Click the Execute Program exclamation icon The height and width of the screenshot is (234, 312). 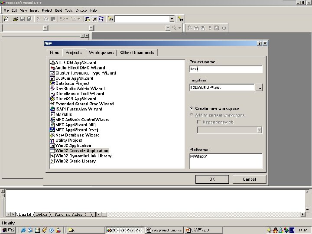click(210, 28)
